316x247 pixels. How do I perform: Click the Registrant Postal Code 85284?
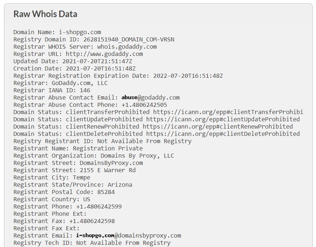tap(106, 192)
